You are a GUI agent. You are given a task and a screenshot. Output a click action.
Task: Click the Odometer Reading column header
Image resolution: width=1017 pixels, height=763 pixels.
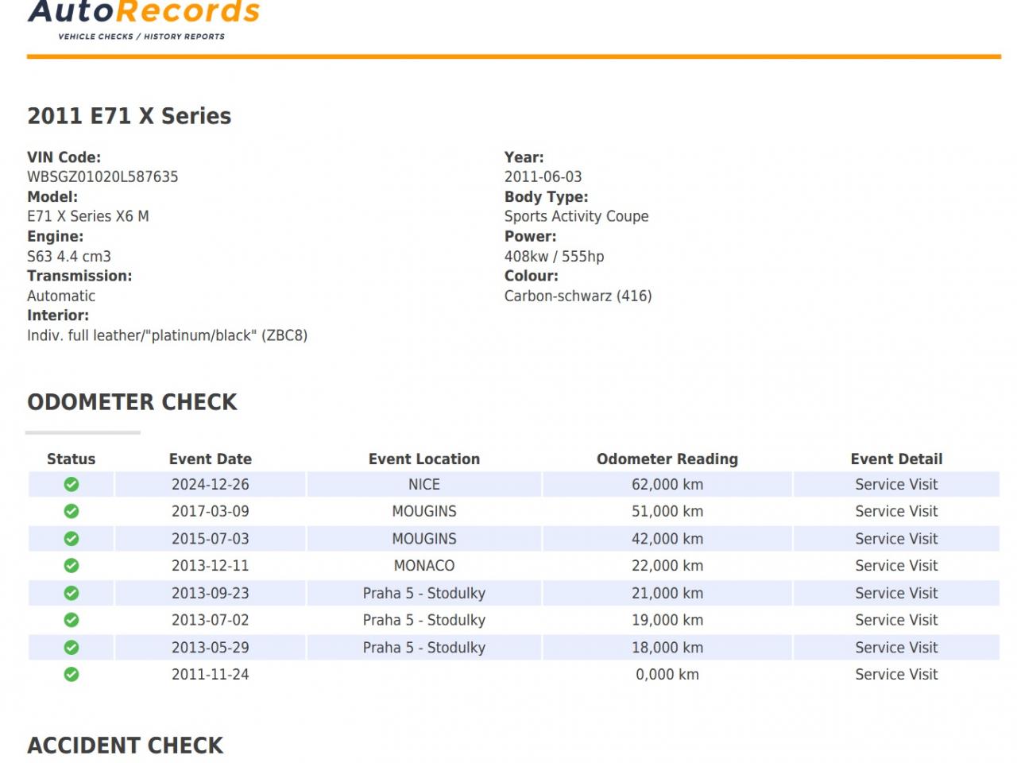tap(667, 459)
